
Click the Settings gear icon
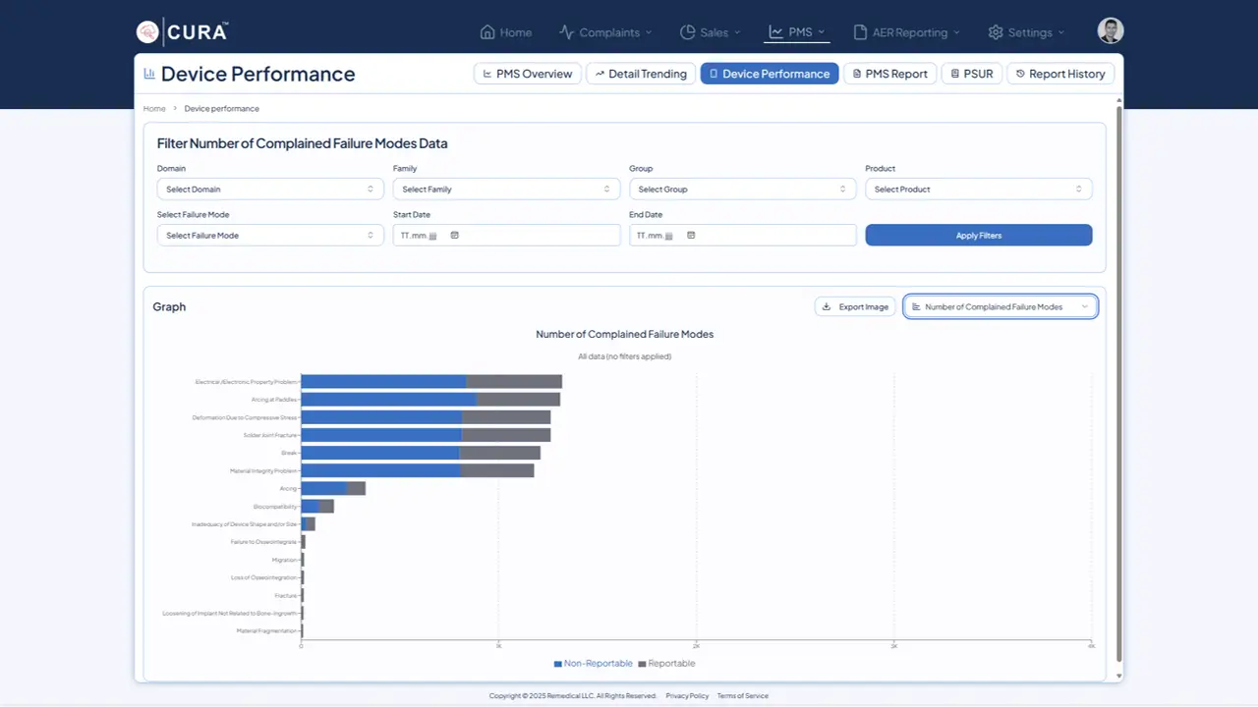(x=996, y=32)
